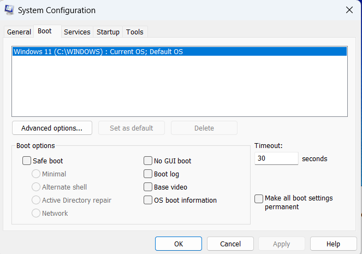The width and height of the screenshot is (362, 254).
Task: Click the Cancel button
Action: pyautogui.click(x=230, y=244)
